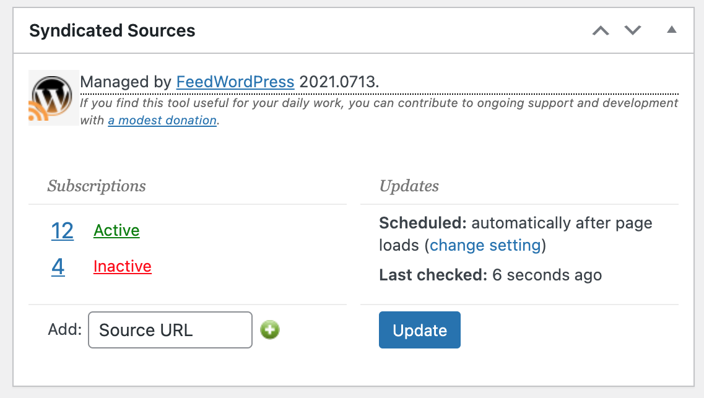Move the Syndicated Sources panel down
The width and height of the screenshot is (704, 398).
point(633,30)
